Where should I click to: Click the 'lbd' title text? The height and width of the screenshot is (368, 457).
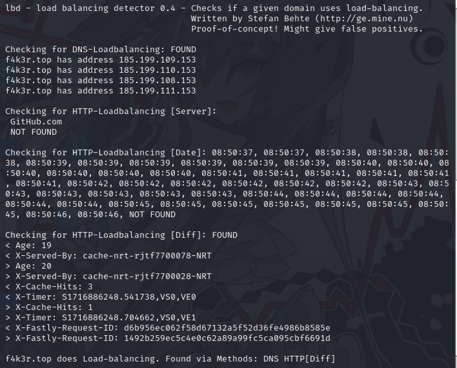pyautogui.click(x=13, y=8)
